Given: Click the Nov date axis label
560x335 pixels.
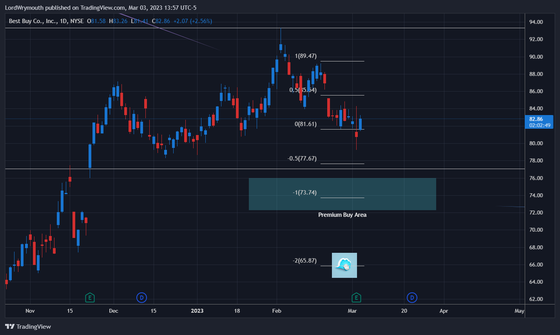Looking at the screenshot, I should (x=30, y=311).
